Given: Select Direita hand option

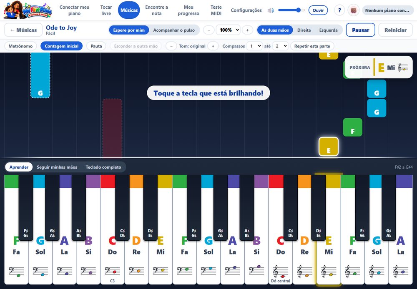Looking at the screenshot, I should [304, 30].
